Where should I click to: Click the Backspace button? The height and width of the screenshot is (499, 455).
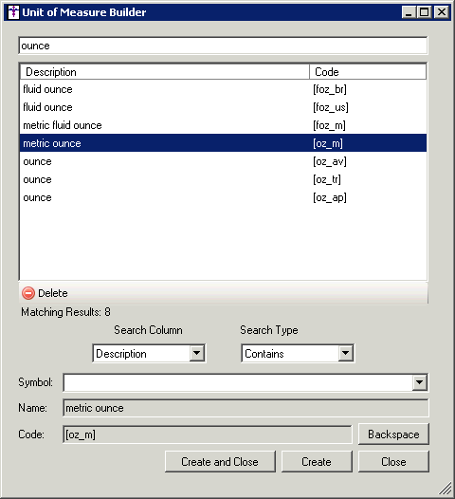point(393,434)
